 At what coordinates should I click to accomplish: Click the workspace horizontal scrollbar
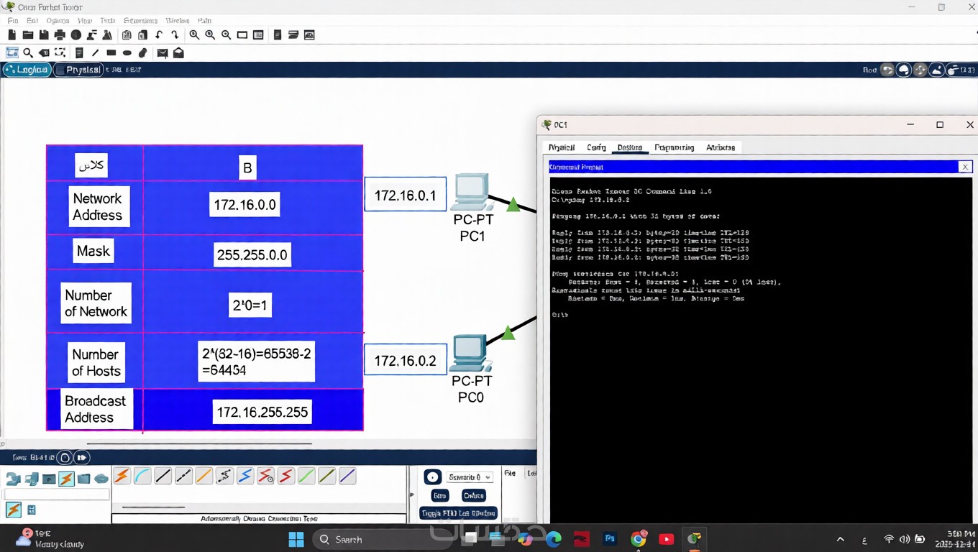coord(199,443)
